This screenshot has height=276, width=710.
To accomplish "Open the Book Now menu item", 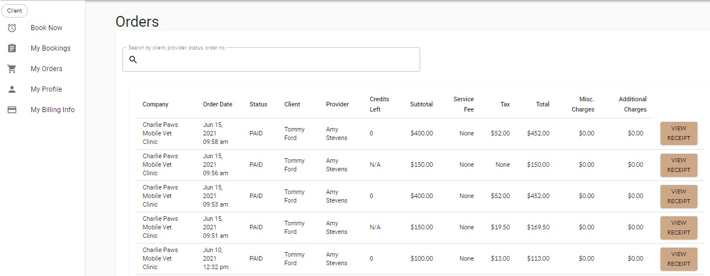I will [47, 28].
